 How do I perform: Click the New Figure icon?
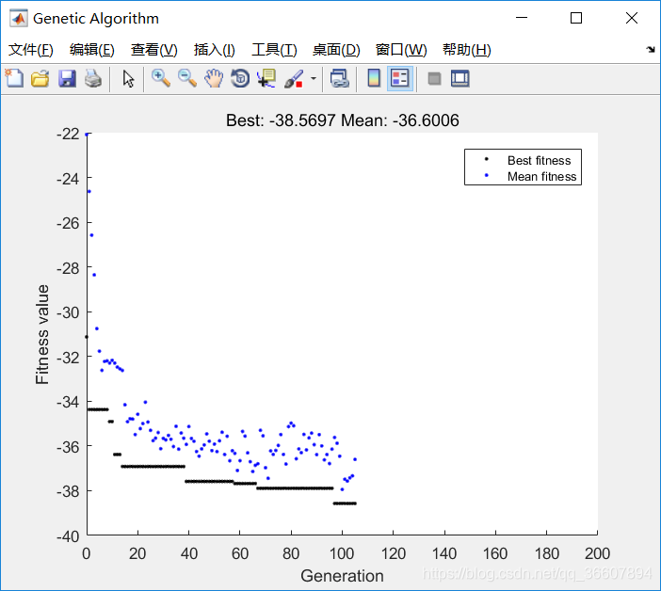click(14, 78)
